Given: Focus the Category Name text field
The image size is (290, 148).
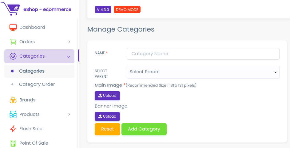Looking at the screenshot, I should [203, 54].
